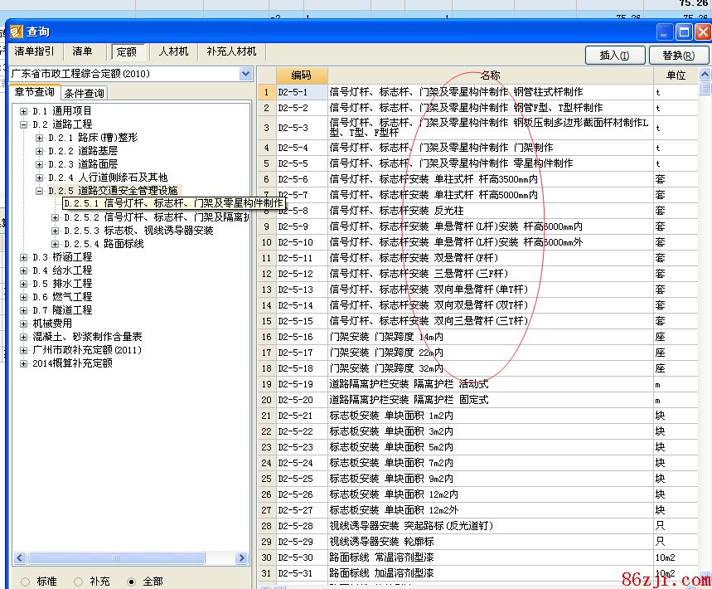The height and width of the screenshot is (589, 712).
Task: Click the left scroll arrow under the tree
Action: tap(19, 558)
